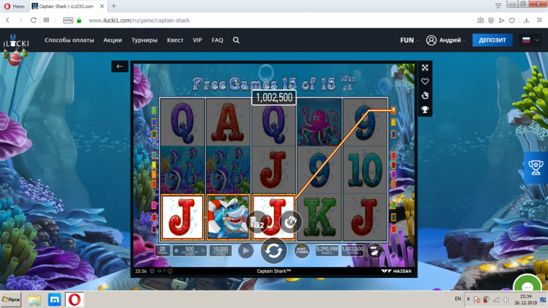Open the game info icon
Viewport: 548px width, 308px height.
(170, 271)
